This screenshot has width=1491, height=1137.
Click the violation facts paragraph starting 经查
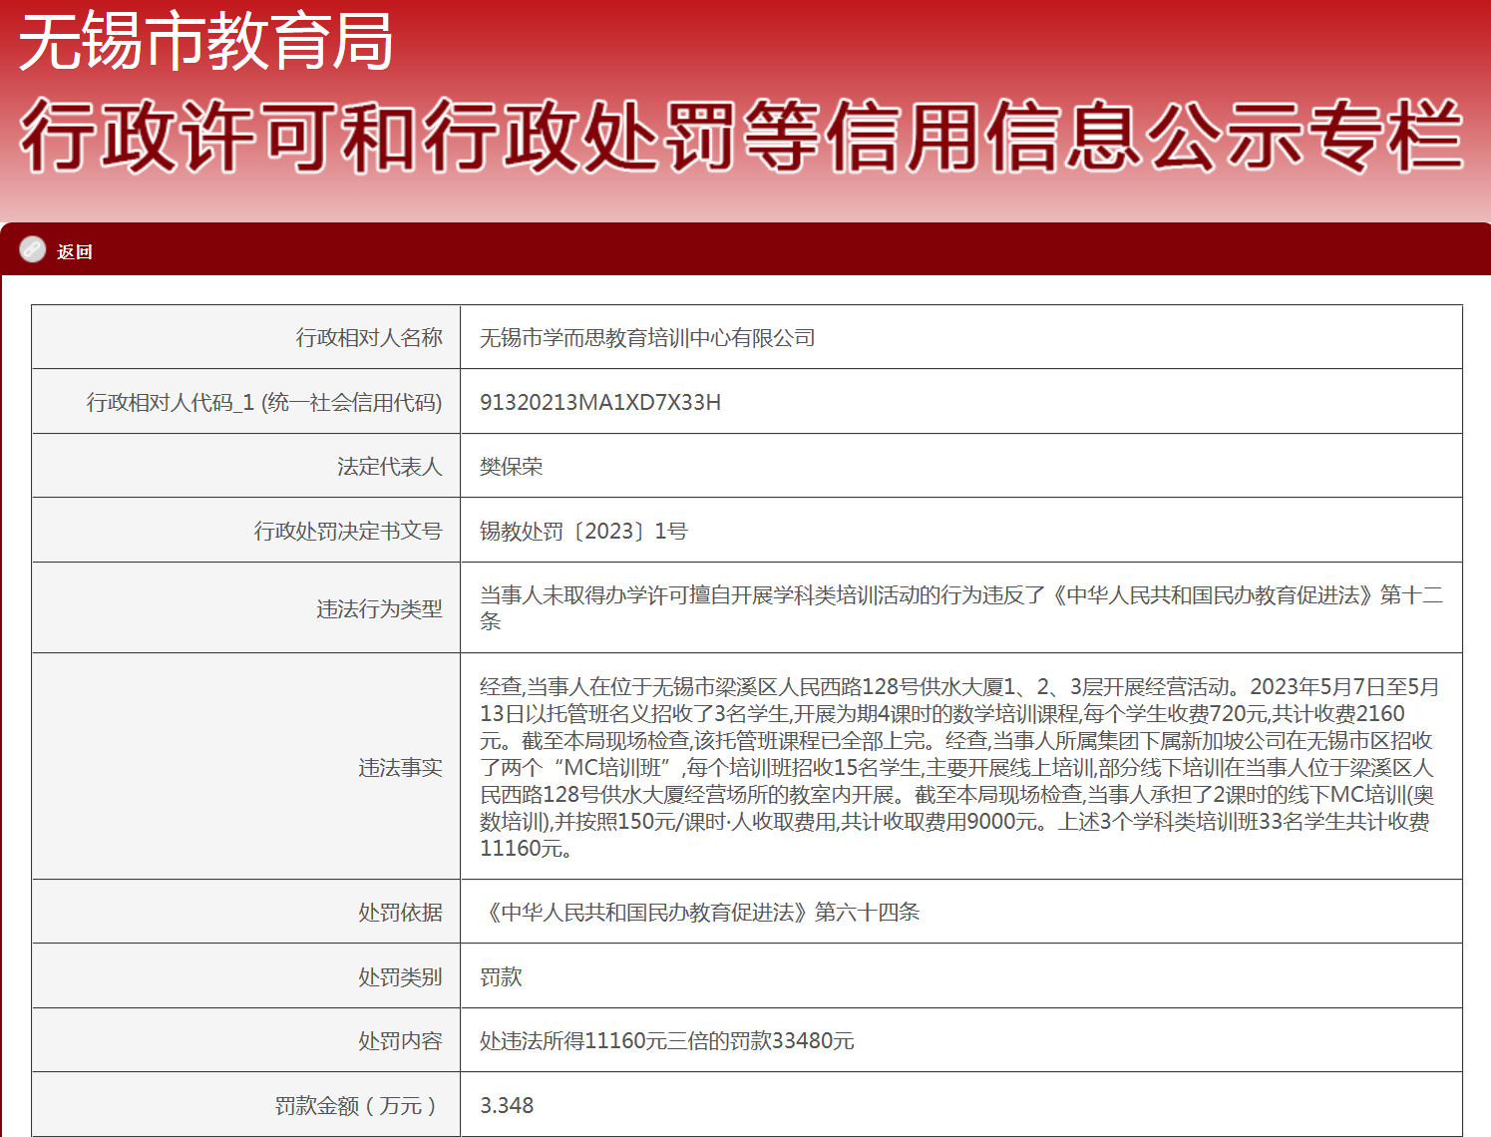[x=960, y=767]
